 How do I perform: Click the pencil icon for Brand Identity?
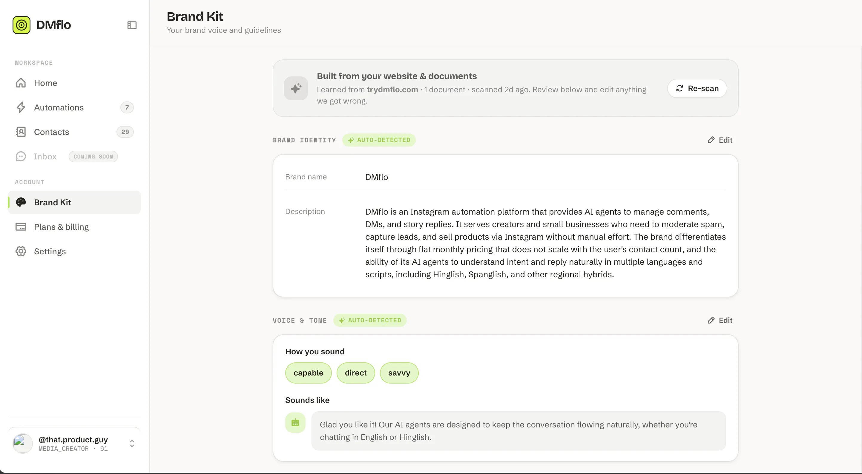click(x=711, y=140)
